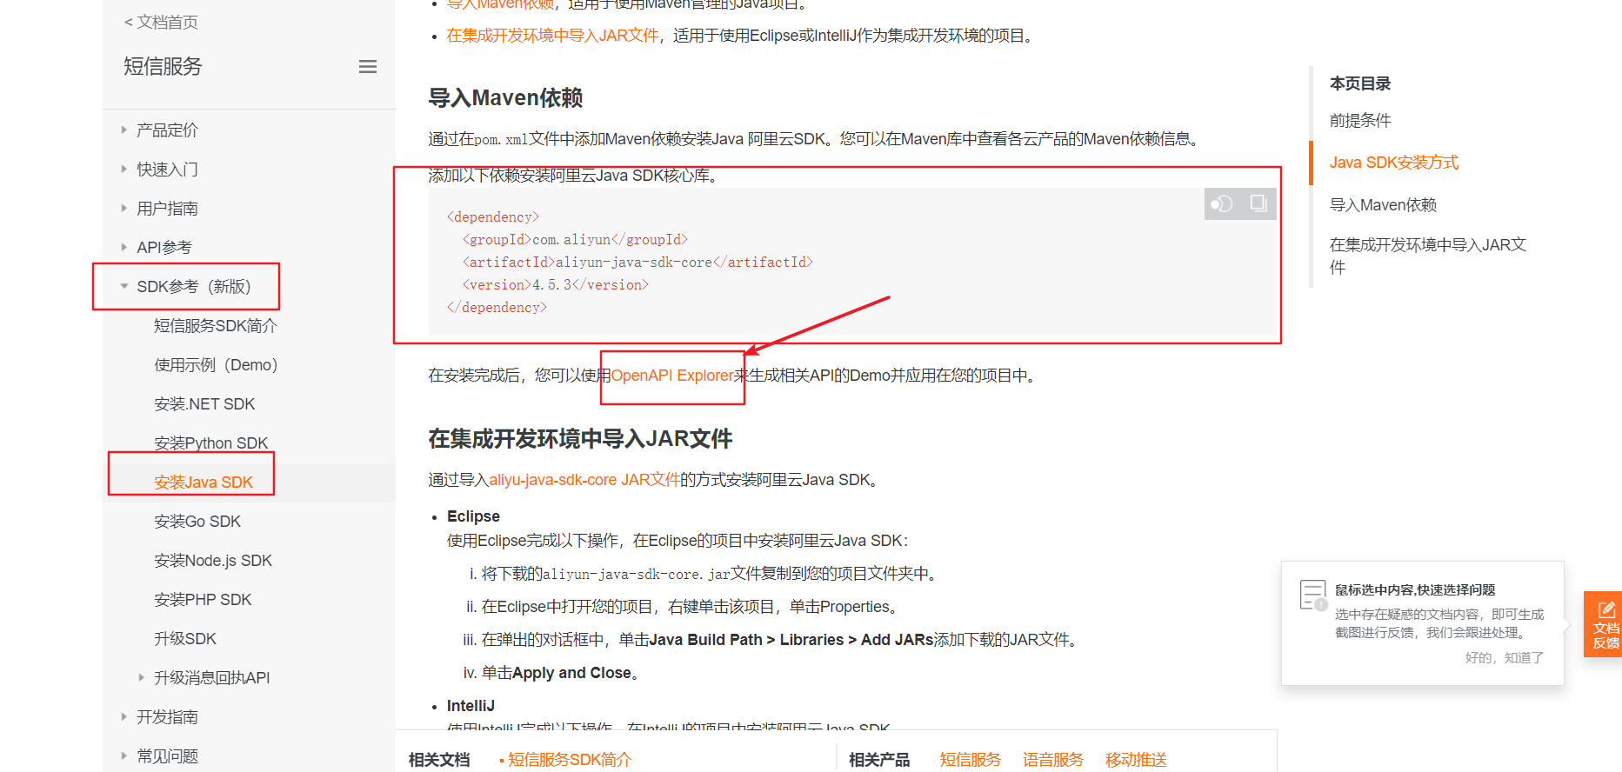The width and height of the screenshot is (1622, 772).
Task: Toggle dark mode on the code block
Action: click(1222, 203)
